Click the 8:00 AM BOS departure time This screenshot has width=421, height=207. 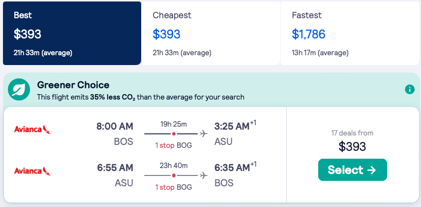pyautogui.click(x=115, y=126)
